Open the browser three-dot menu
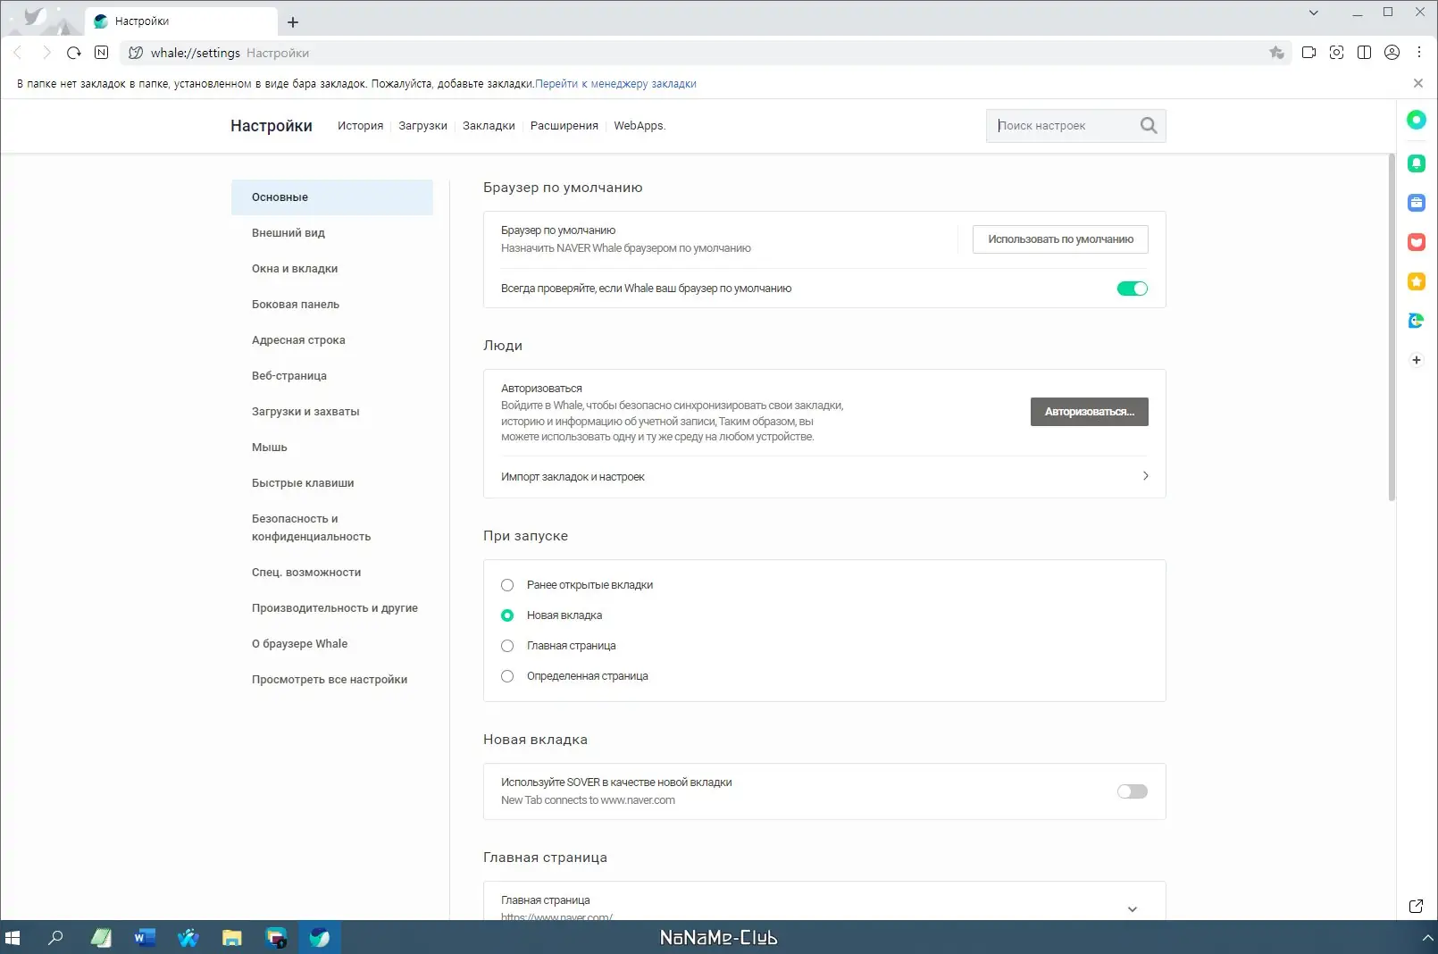Image resolution: width=1438 pixels, height=954 pixels. (x=1419, y=53)
